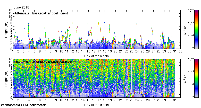This screenshot has height=108, width=201.
Task: Click the 2 km height tick on bottom plot
Action: [x=11, y=91]
